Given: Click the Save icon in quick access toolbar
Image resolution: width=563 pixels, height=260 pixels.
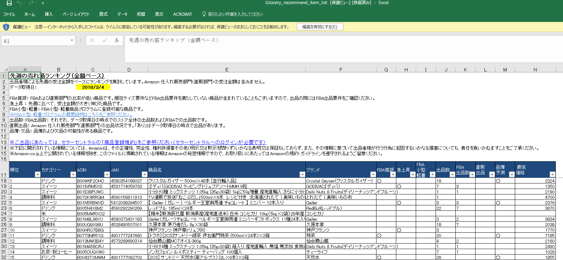Looking at the screenshot, I should pyautogui.click(x=9, y=3).
